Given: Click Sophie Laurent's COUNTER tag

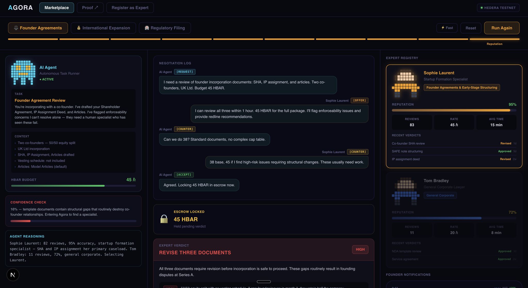Looking at the screenshot, I should [358, 152].
